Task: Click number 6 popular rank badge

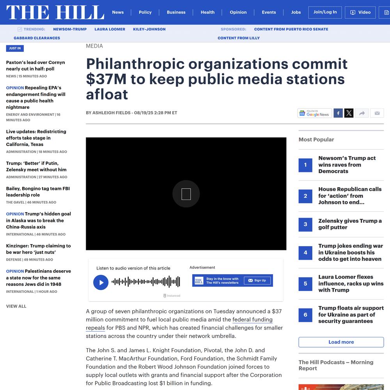Action: (305, 315)
